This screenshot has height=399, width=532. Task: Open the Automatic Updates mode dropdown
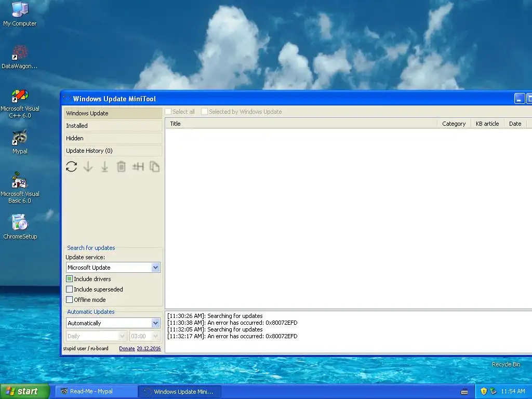[155, 323]
